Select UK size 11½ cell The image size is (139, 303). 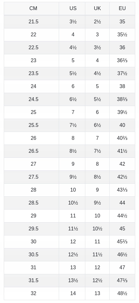coord(97,255)
